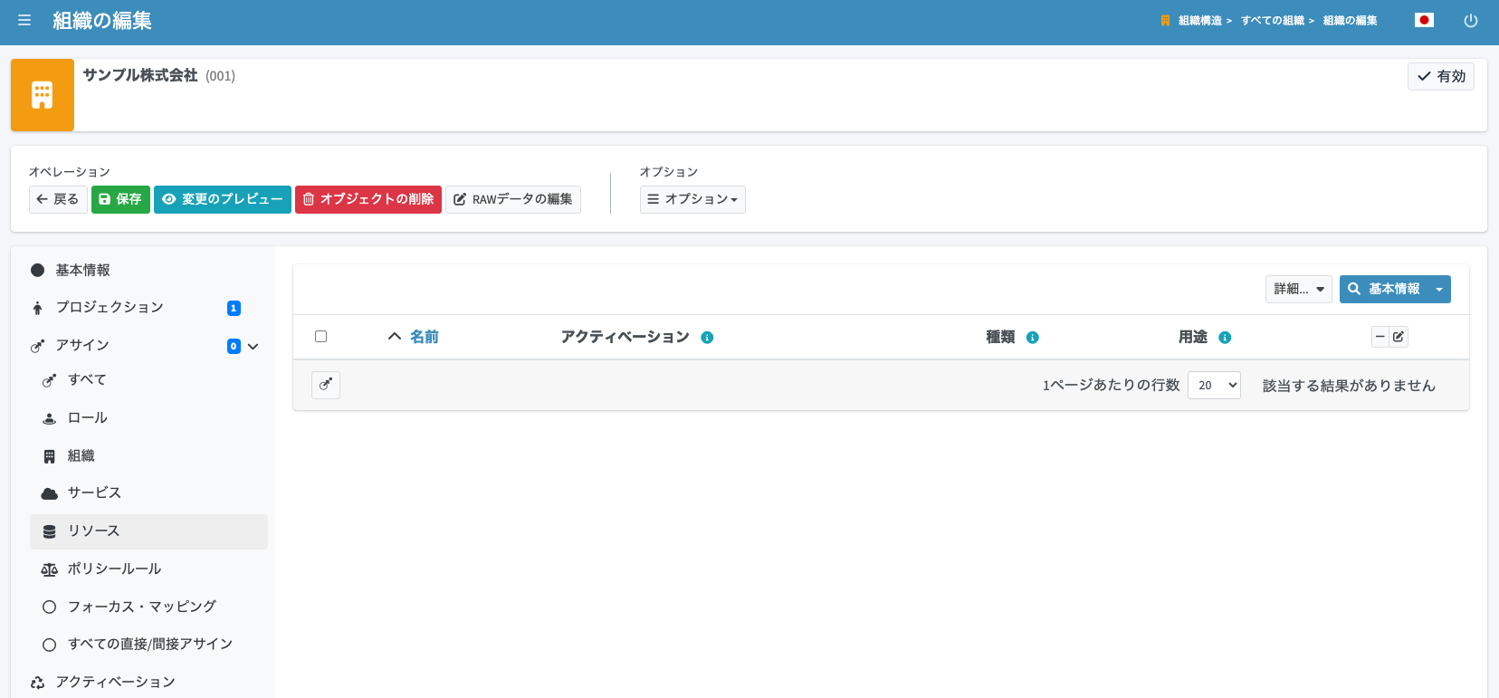Click the サンプル株式会社 organization name
The image size is (1499, 698).
coord(140,75)
